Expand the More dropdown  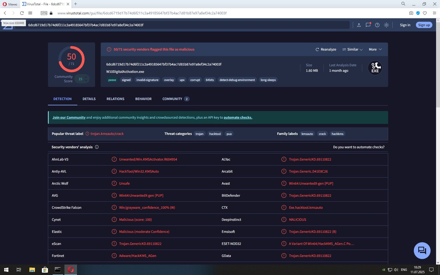[x=375, y=49]
